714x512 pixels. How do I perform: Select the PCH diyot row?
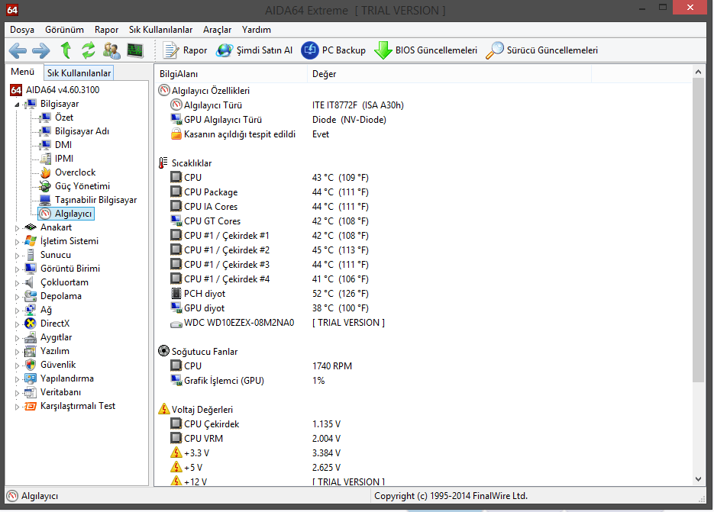tap(424, 294)
